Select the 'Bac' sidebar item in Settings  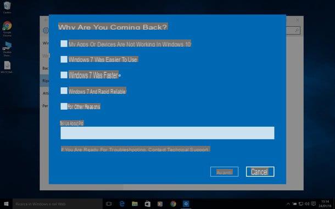44,68
